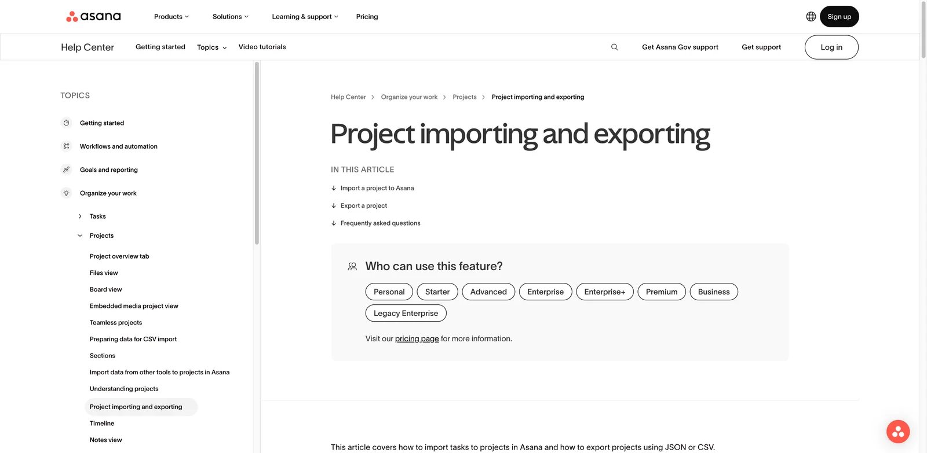Open Timeline article
927x453 pixels.
tap(102, 423)
